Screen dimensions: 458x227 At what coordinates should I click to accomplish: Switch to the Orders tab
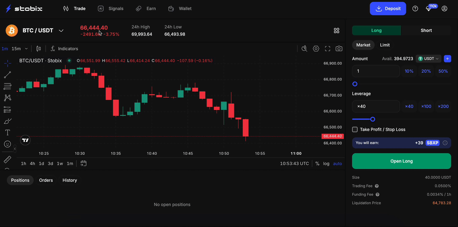point(46,180)
